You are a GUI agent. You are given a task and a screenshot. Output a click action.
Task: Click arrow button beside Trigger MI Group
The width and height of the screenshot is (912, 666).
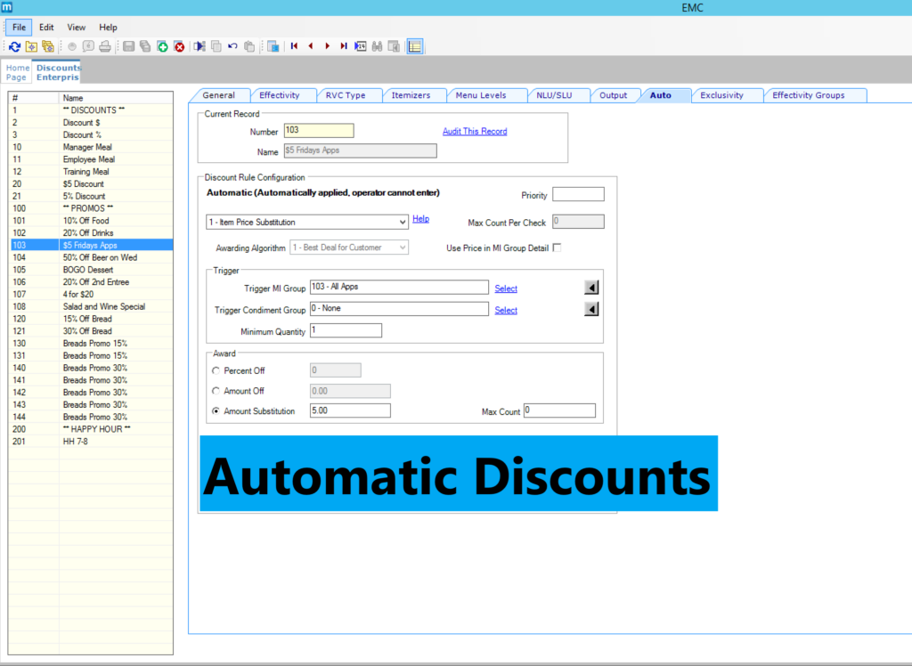tap(591, 288)
